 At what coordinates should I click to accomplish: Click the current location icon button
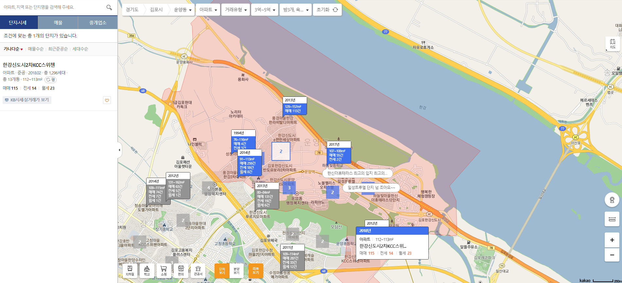coord(612,200)
